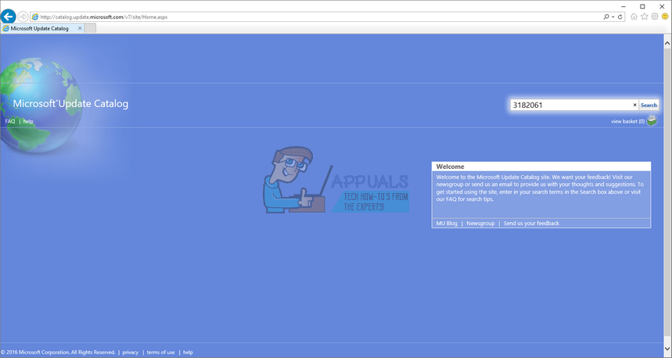Viewport: 672px width, 358px height.
Task: Click the browser Back arrow button
Action: pyautogui.click(x=8, y=16)
